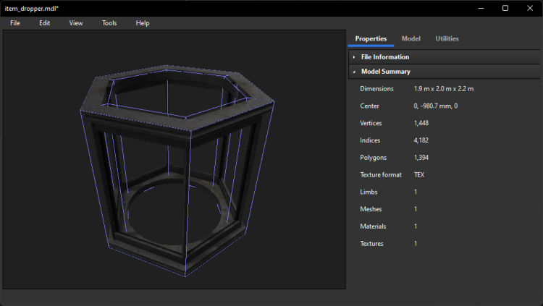543x306 pixels.
Task: Click the Indices count 4,182
Action: [421, 140]
